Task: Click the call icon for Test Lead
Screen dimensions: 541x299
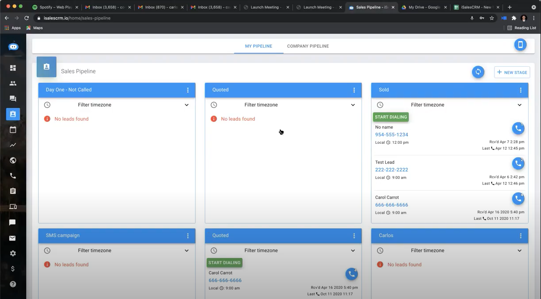Action: [518, 164]
